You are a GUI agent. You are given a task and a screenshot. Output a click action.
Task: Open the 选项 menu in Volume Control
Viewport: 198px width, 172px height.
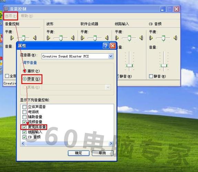click(11, 16)
